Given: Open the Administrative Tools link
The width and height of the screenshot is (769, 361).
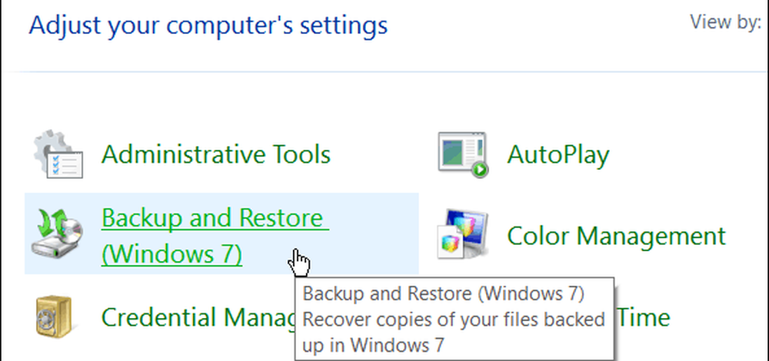Looking at the screenshot, I should [216, 154].
